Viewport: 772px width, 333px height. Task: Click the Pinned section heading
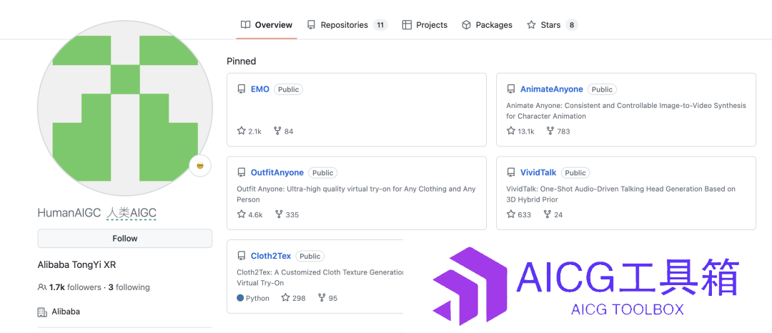click(242, 61)
